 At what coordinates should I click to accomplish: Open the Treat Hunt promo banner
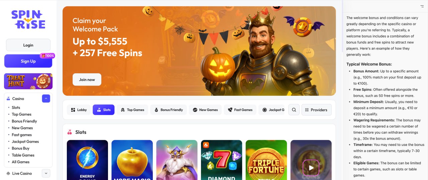[28, 81]
